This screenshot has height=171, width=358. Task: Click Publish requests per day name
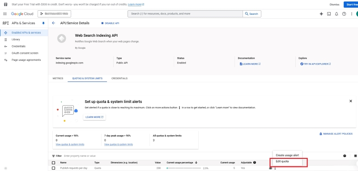click(74, 168)
